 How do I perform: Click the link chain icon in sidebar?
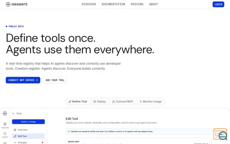click(5, 143)
